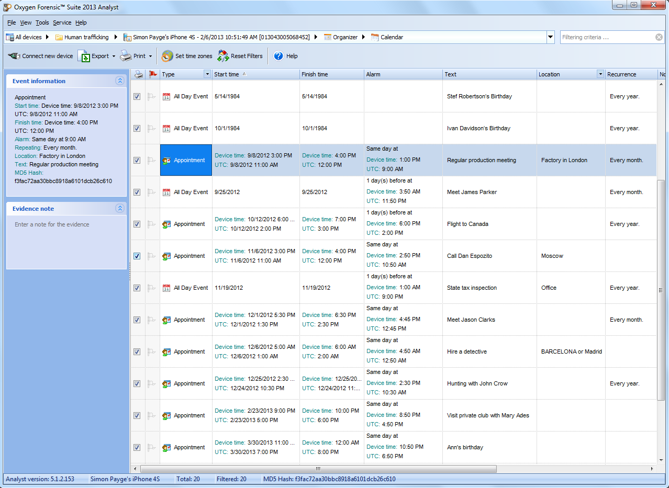The height and width of the screenshot is (488, 669).
Task: Click the red flag column header icon
Action: click(x=152, y=74)
